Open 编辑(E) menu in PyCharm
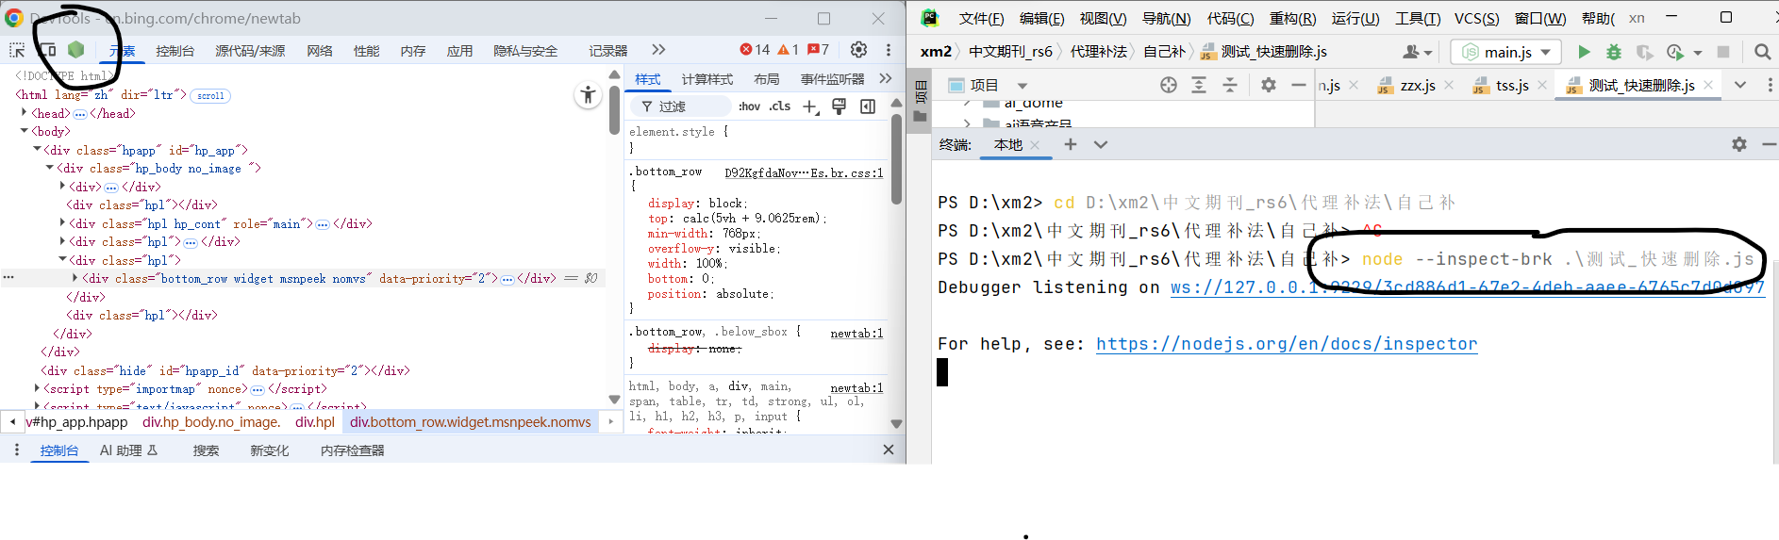This screenshot has width=1779, height=540. [1041, 18]
